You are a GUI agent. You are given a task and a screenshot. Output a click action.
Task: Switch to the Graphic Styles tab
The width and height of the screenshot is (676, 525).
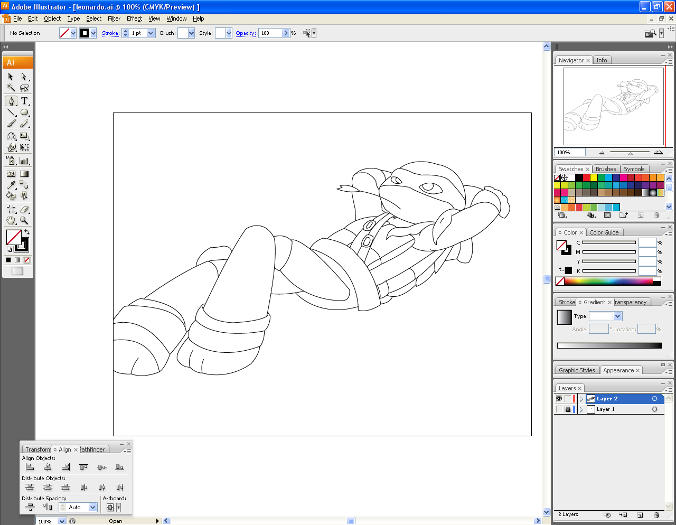coord(577,370)
